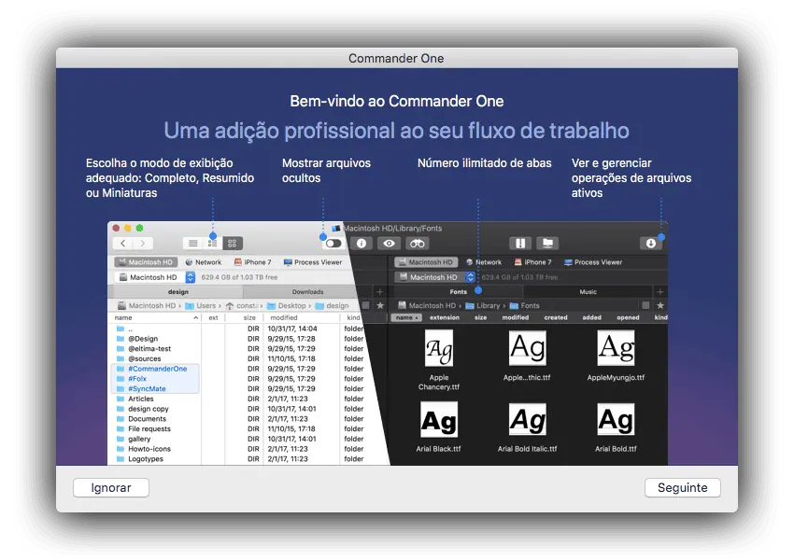Open the binoculars search icon
This screenshot has height=560, width=794.
(418, 244)
